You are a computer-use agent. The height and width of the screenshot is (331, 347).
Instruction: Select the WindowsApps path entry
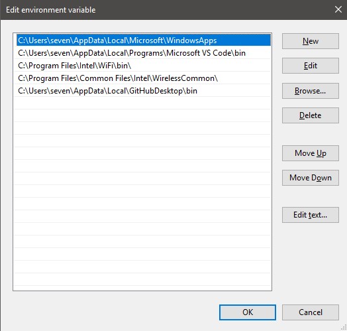pos(144,40)
